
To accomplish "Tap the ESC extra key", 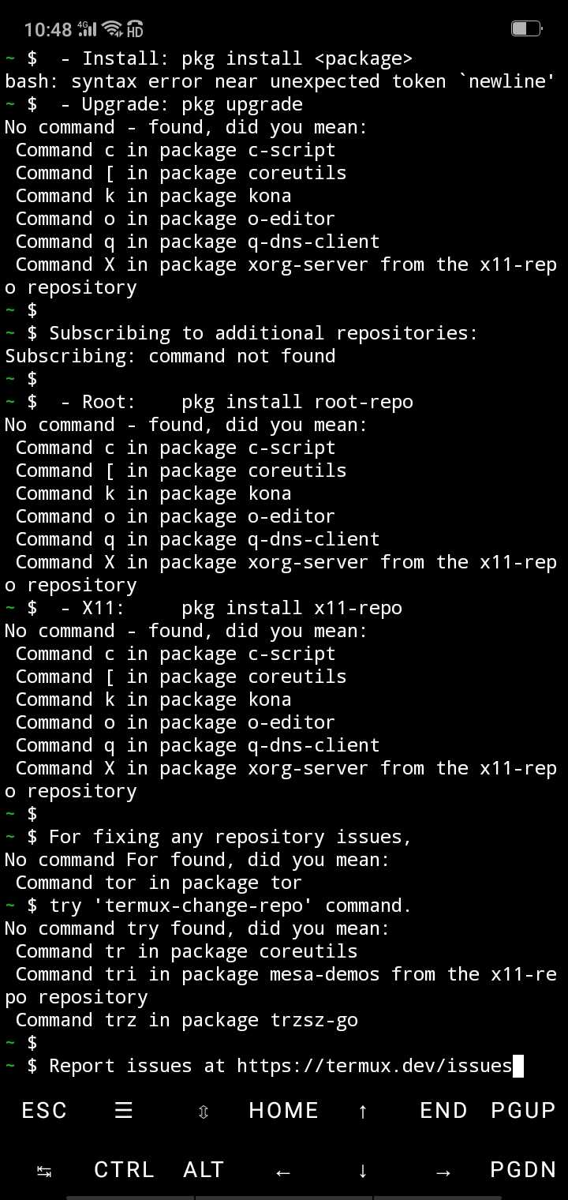I will click(44, 1110).
